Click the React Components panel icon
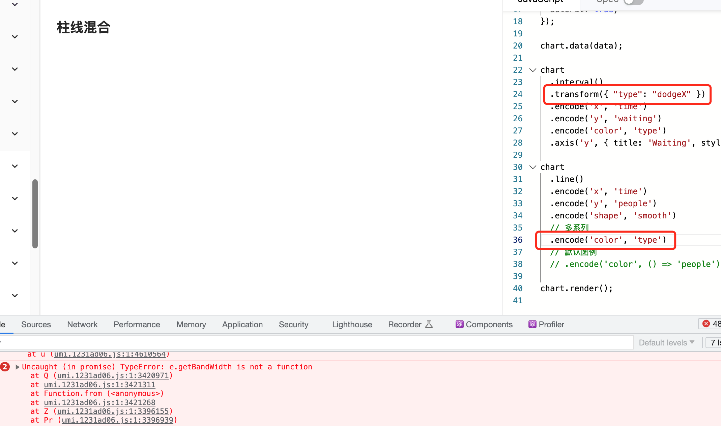This screenshot has width=721, height=426. (x=459, y=324)
